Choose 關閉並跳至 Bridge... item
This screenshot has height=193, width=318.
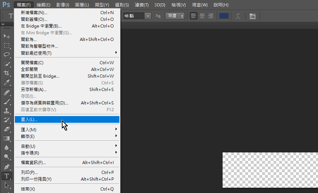(67, 76)
